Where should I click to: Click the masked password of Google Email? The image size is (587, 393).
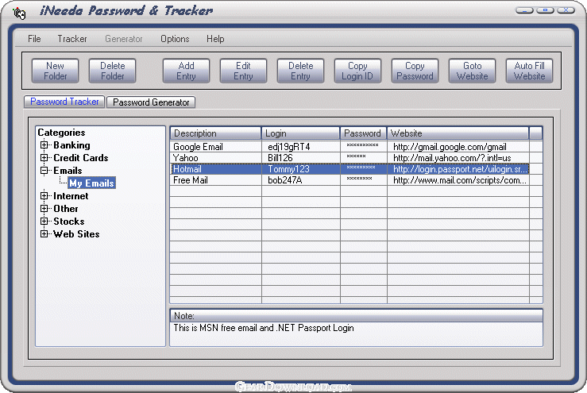point(364,147)
